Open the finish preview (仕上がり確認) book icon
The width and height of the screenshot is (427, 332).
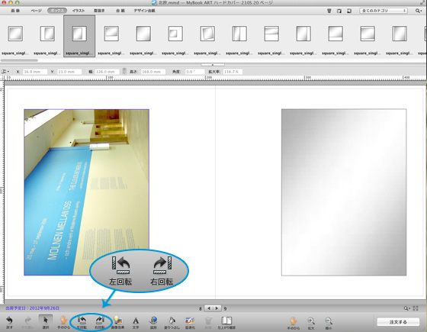[226, 321]
